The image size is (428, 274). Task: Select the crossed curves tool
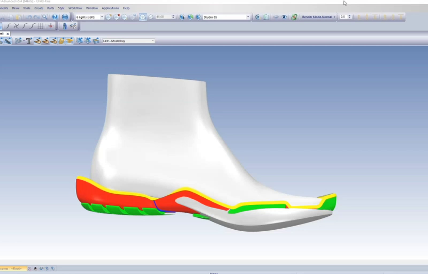pos(17,26)
